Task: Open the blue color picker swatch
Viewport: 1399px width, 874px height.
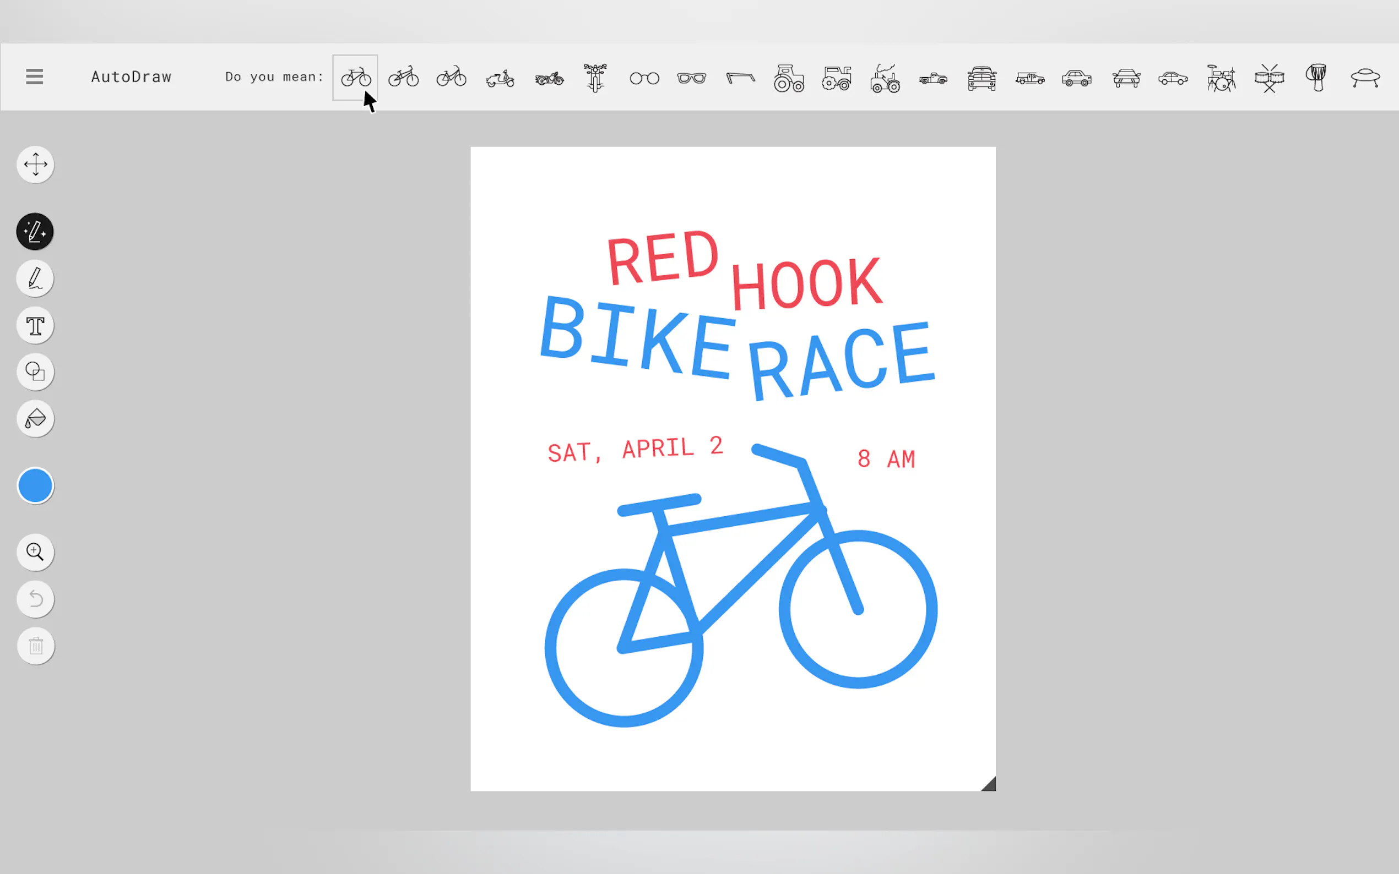Action: tap(35, 485)
